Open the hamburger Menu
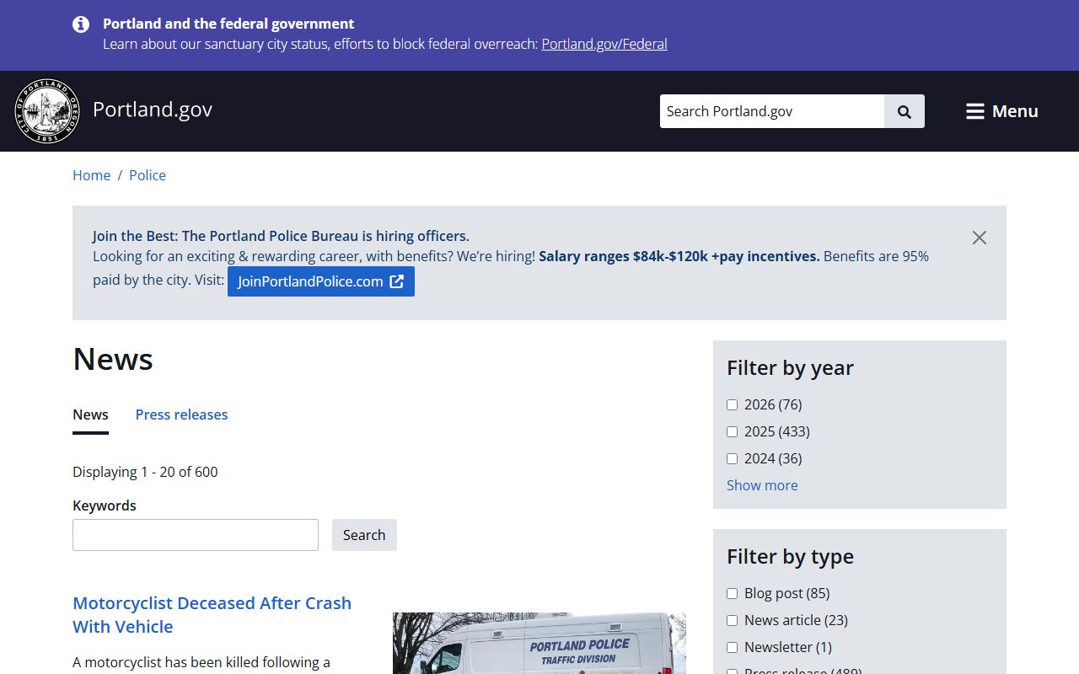The image size is (1079, 674). point(1001,111)
